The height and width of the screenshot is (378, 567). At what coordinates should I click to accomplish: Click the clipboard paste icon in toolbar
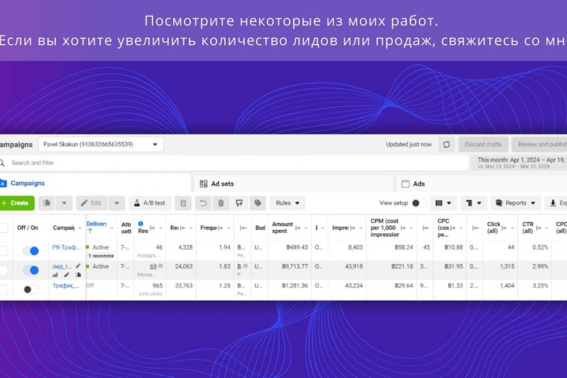183,203
